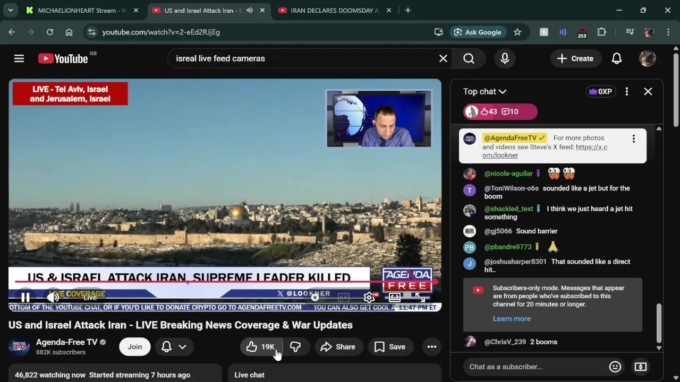Open @joshuaharper8301 chat username

[x=515, y=262]
